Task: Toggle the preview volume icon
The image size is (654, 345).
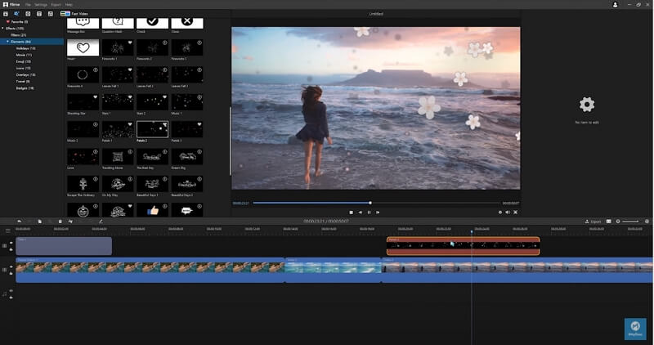Action: click(508, 213)
